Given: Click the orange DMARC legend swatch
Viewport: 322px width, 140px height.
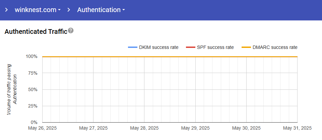Looking at the screenshot, I should [x=246, y=48].
